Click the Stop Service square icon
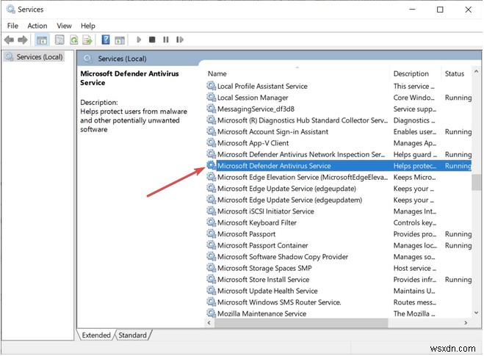This screenshot has height=356, width=484. [152, 40]
